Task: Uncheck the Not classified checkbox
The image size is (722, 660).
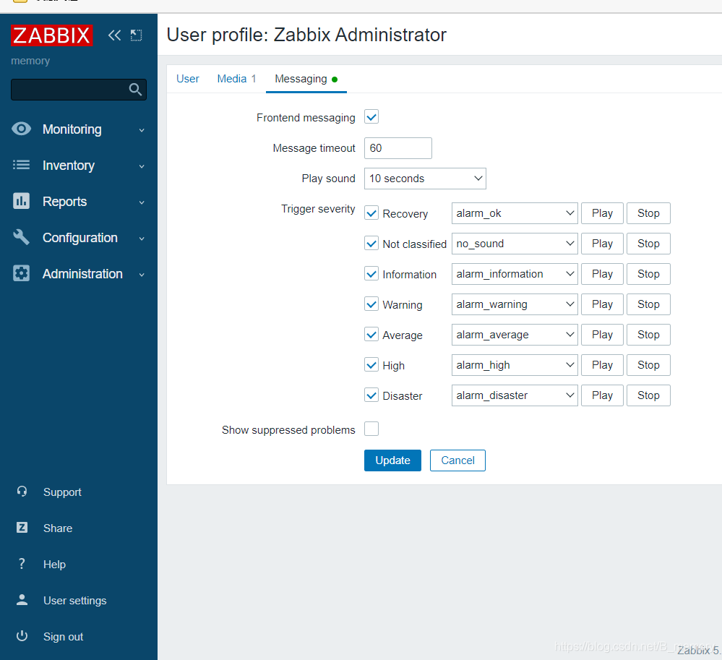Action: (371, 243)
